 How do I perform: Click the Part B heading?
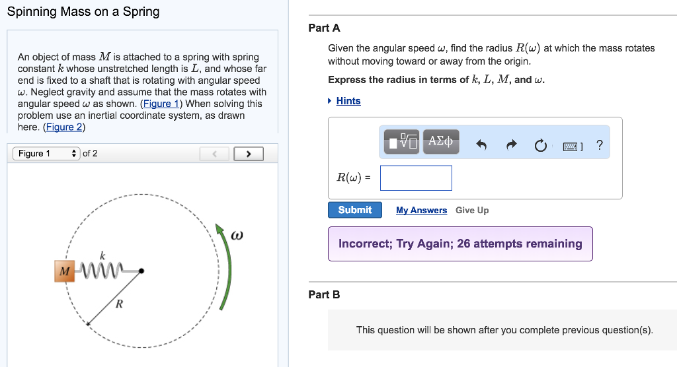click(324, 294)
